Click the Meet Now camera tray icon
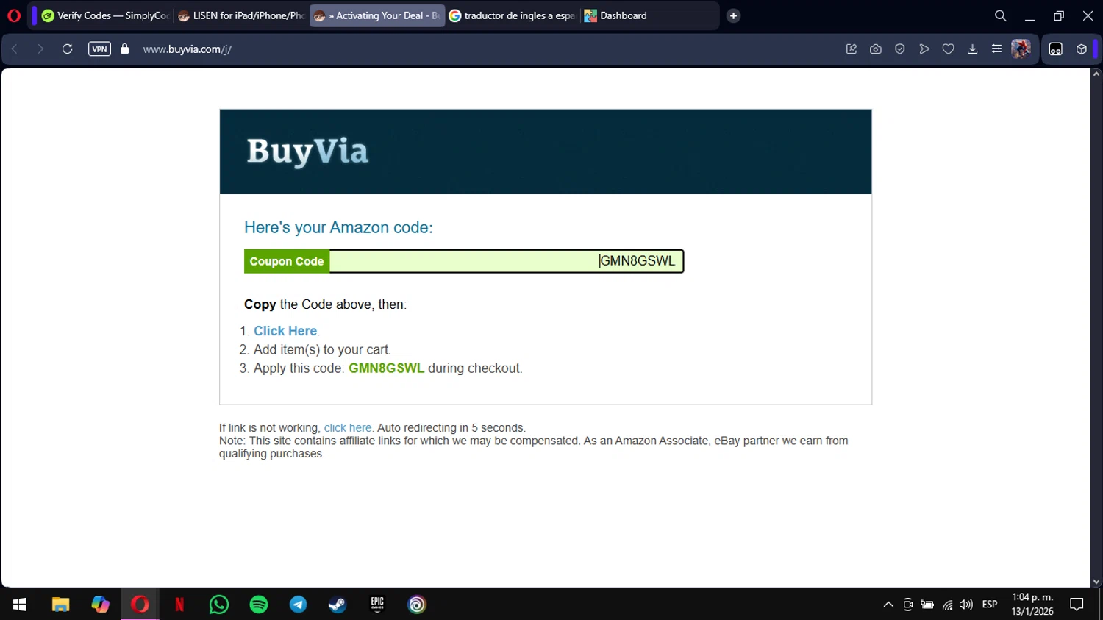Image resolution: width=1103 pixels, height=620 pixels. [908, 605]
